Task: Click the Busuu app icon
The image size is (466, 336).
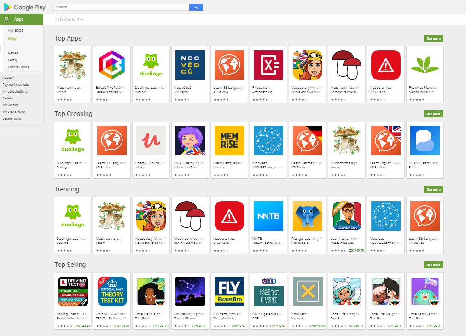Action: pyautogui.click(x=425, y=140)
